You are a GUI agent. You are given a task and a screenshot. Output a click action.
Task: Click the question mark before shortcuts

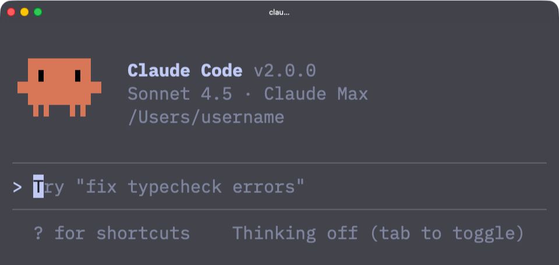coord(38,234)
